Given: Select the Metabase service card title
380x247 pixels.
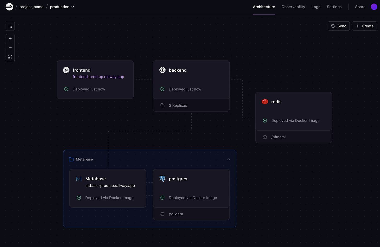Looking at the screenshot, I should pyautogui.click(x=96, y=179).
